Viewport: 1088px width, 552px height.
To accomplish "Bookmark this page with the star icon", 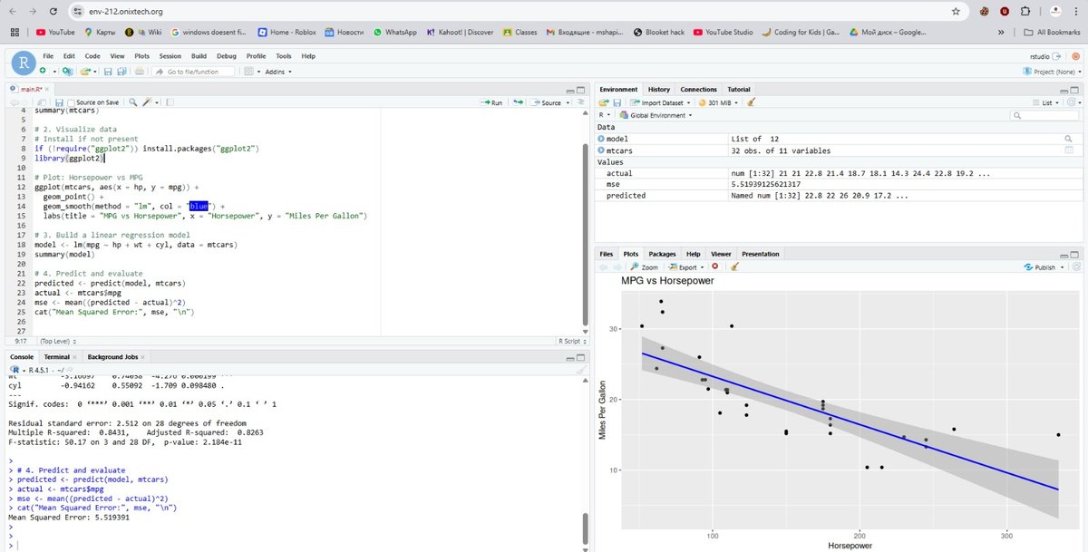I will (x=956, y=12).
